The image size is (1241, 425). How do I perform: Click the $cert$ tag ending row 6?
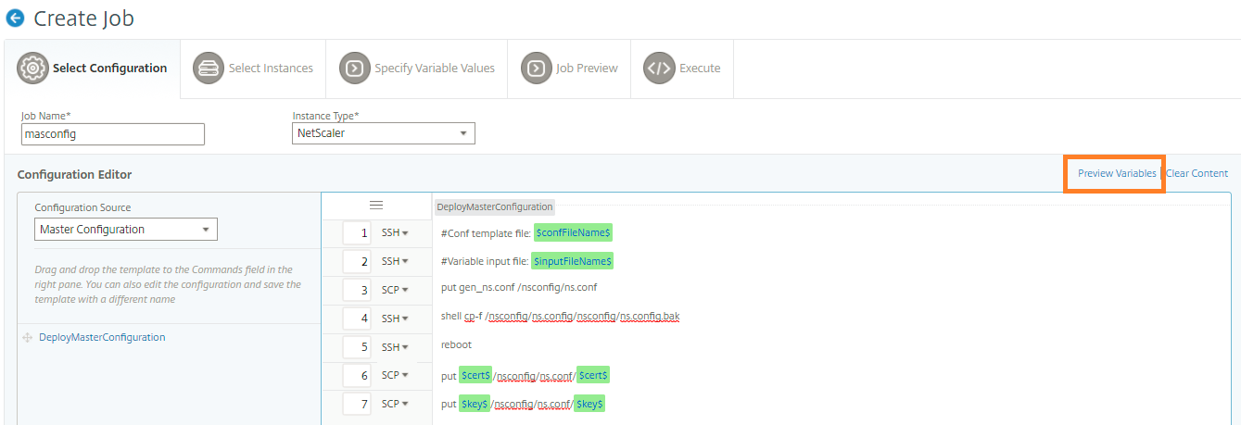point(593,375)
